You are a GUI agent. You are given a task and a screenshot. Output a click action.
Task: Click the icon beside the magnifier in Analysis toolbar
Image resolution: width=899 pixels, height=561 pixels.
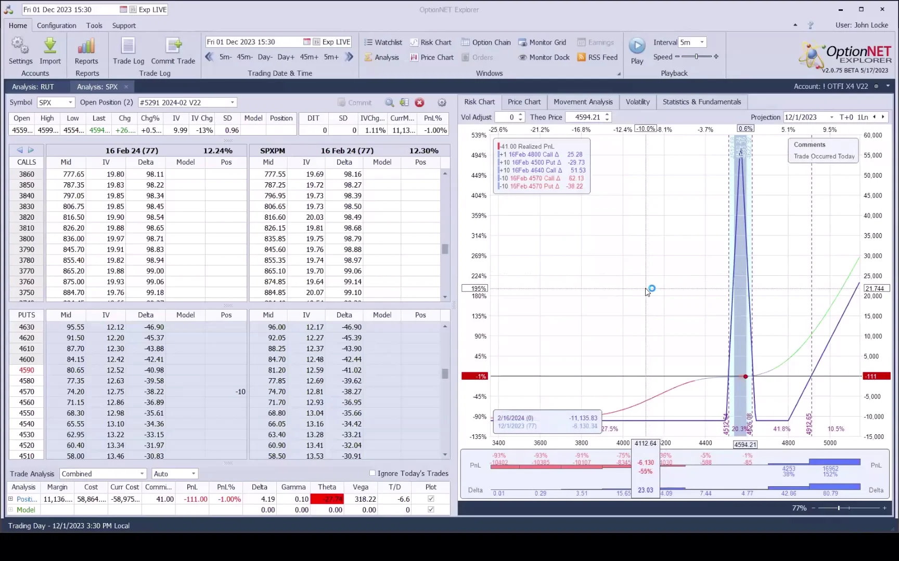pyautogui.click(x=404, y=102)
